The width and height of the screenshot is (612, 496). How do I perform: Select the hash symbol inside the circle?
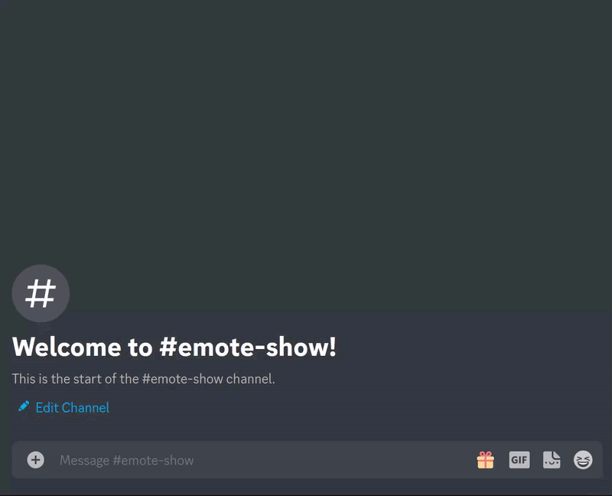pyautogui.click(x=41, y=293)
